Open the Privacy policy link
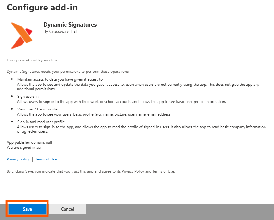The image size is (274, 220). coord(18,159)
